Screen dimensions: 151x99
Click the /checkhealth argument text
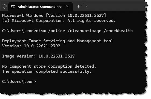(x=118, y=31)
